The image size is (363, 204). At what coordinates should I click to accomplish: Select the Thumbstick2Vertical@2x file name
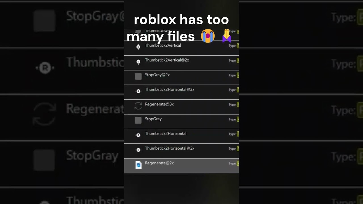pos(167,60)
